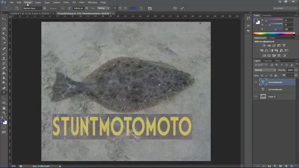The height and width of the screenshot is (168, 299).
Task: Hide the bottom image layer eye
Action: pyautogui.click(x=256, y=97)
